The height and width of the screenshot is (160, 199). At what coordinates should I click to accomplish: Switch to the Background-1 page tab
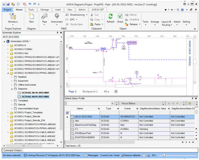pos(90,91)
